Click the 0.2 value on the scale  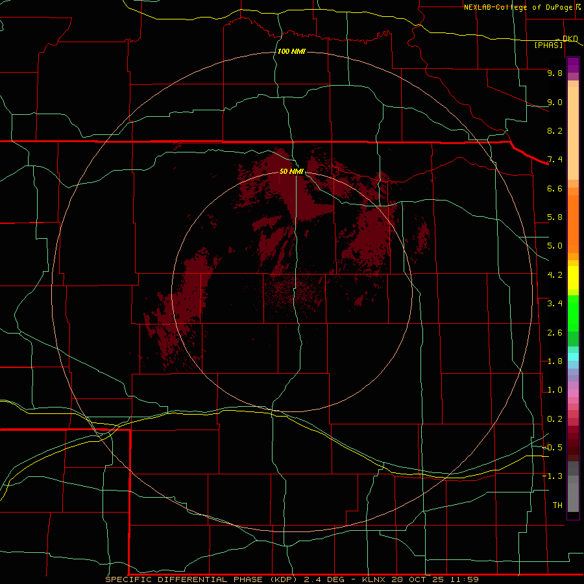[x=555, y=419]
